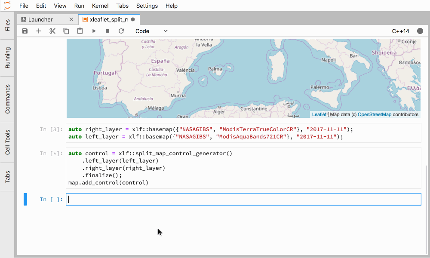
Task: Interrupt the kernel with the stop icon
Action: click(107, 31)
